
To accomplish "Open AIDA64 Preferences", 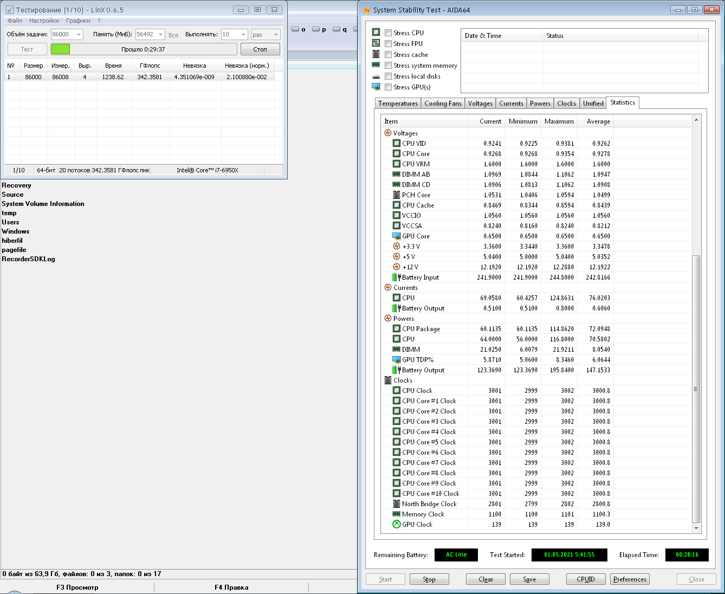I will (x=630, y=579).
